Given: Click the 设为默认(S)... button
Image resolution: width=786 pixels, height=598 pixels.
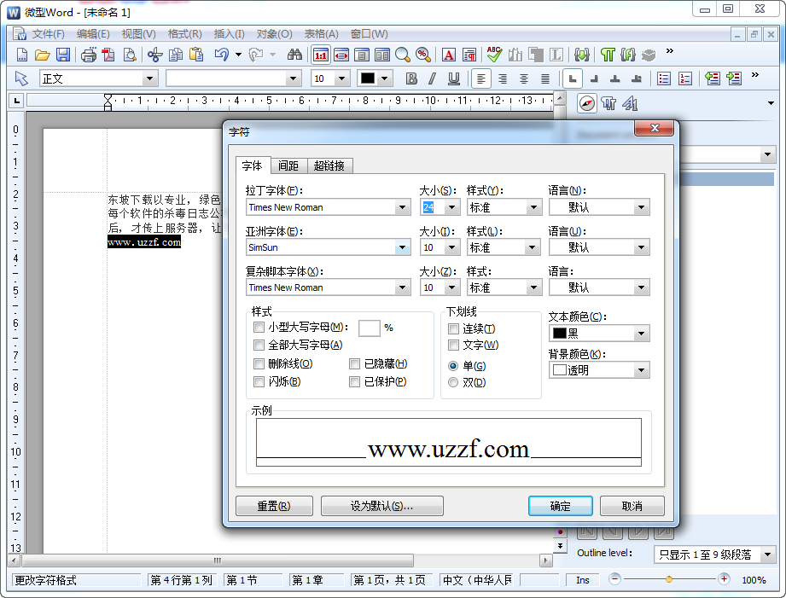Looking at the screenshot, I should [x=381, y=506].
